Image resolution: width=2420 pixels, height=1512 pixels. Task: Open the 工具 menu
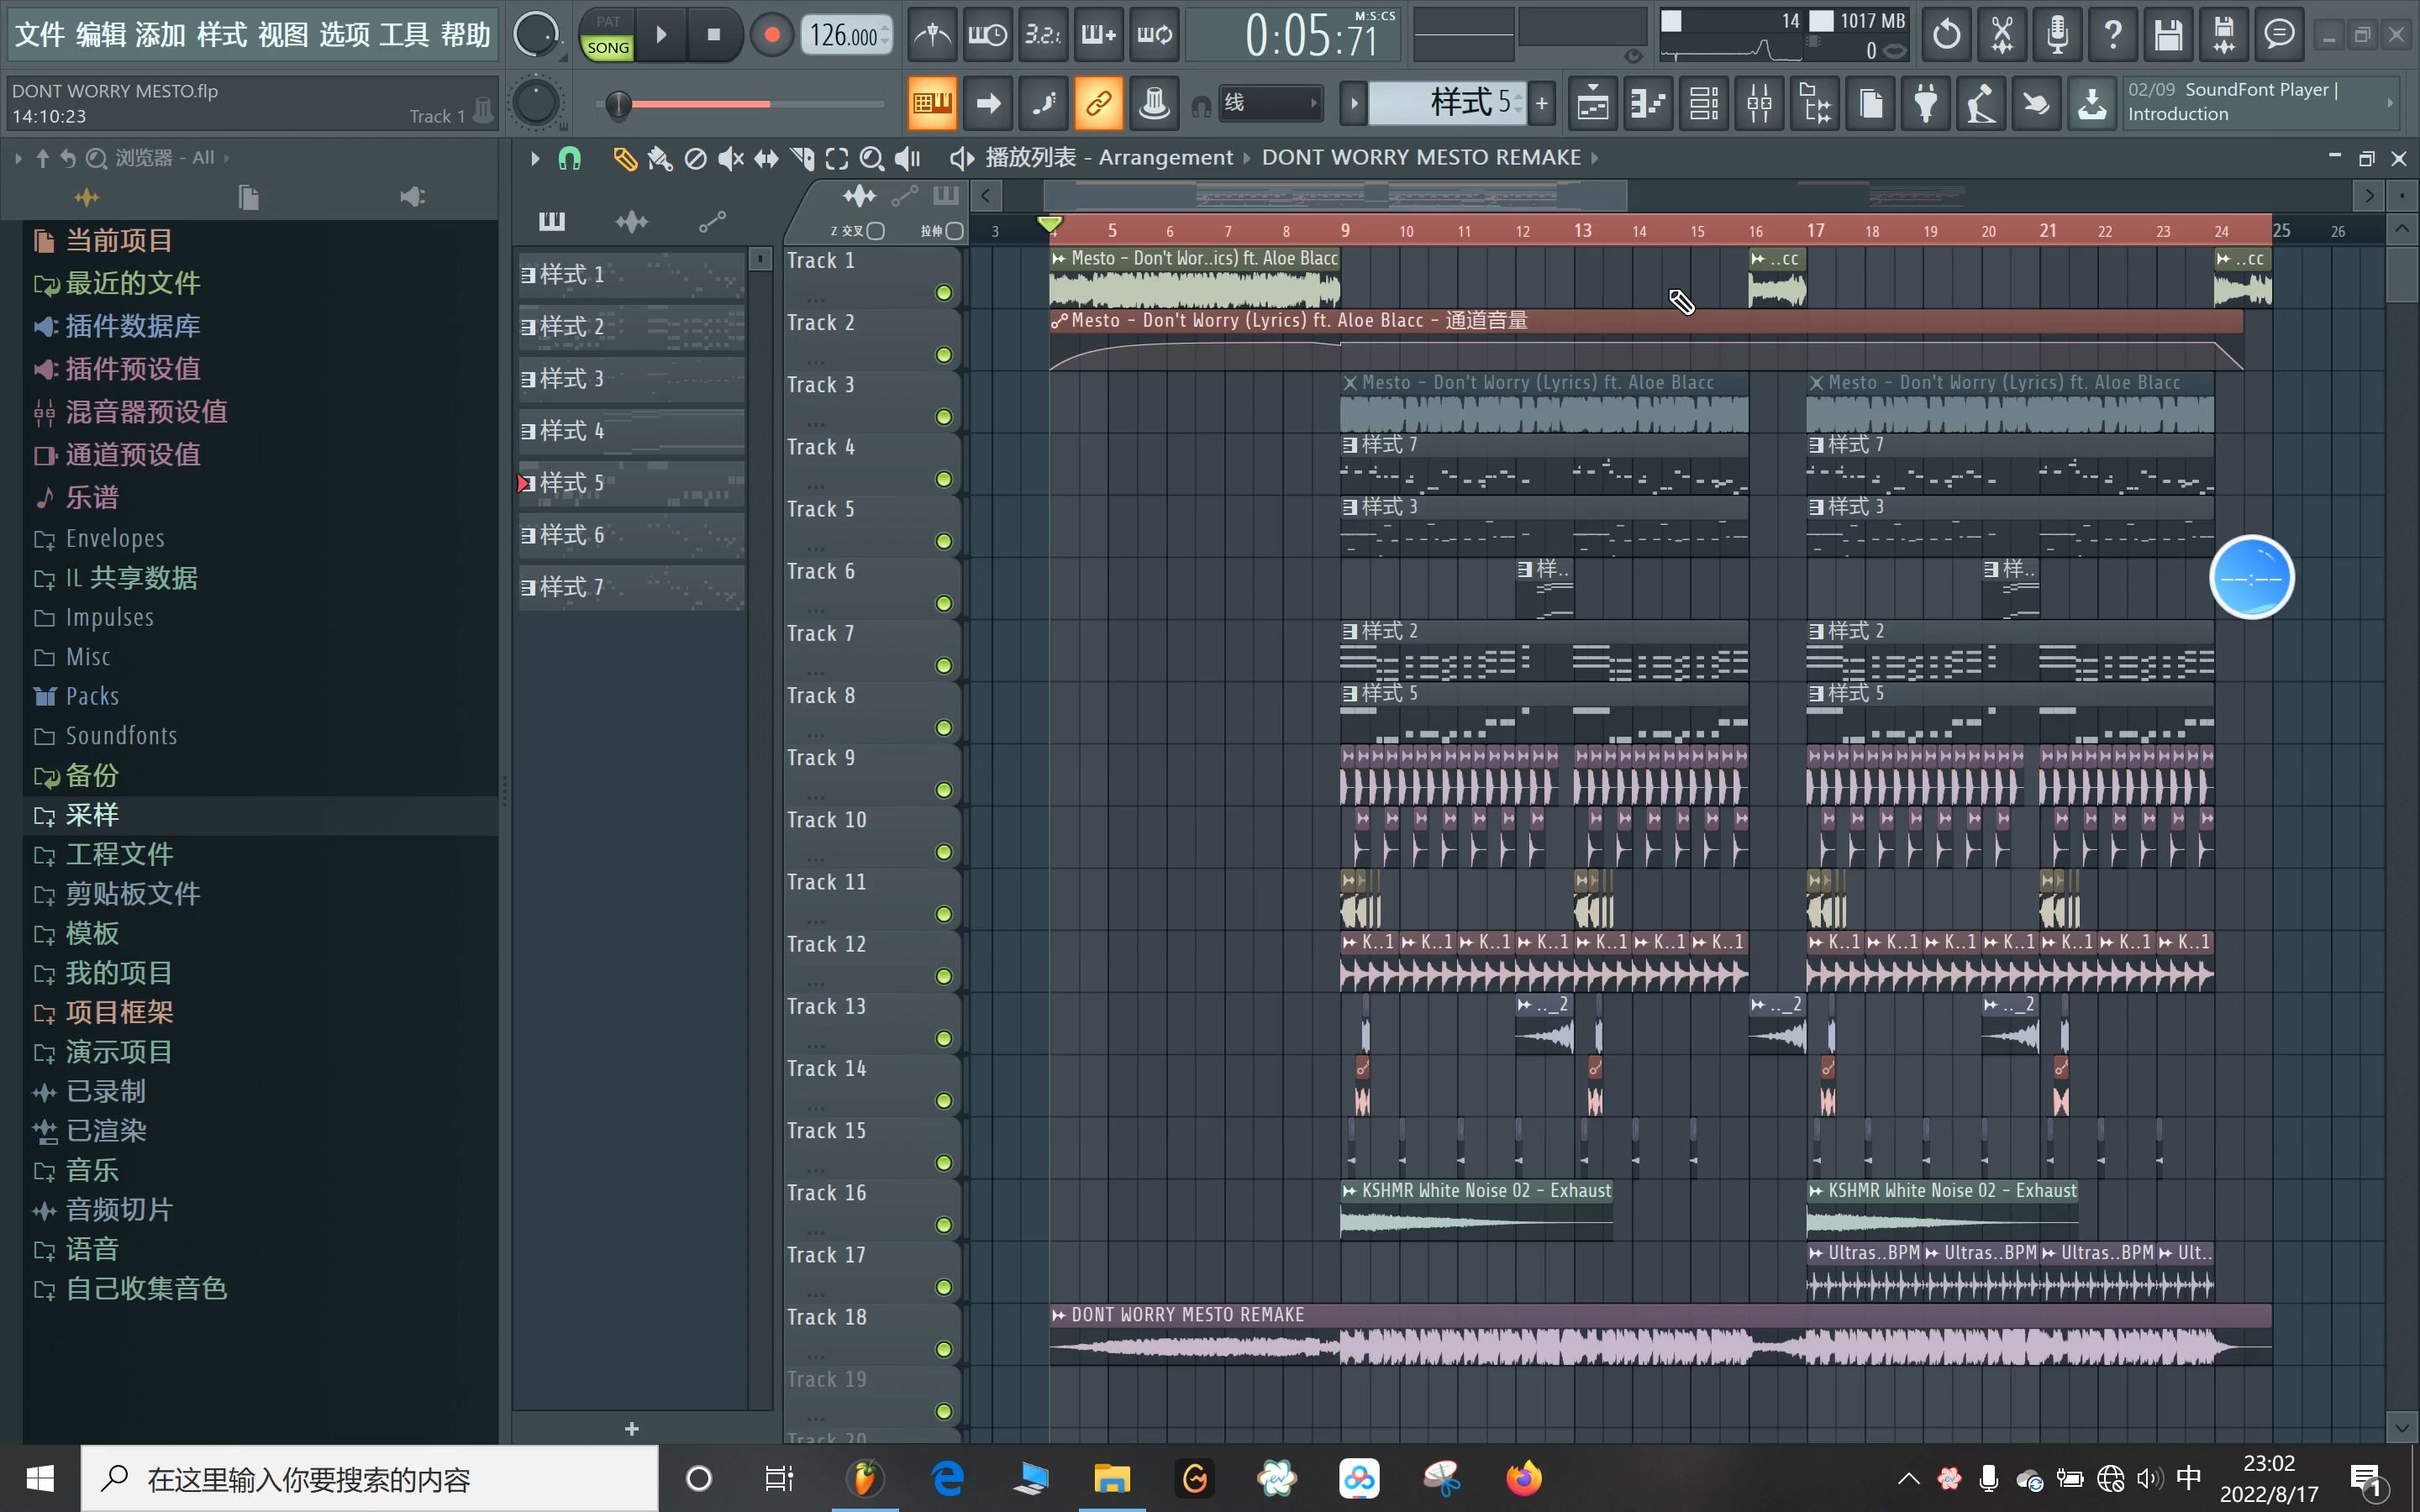404,35
